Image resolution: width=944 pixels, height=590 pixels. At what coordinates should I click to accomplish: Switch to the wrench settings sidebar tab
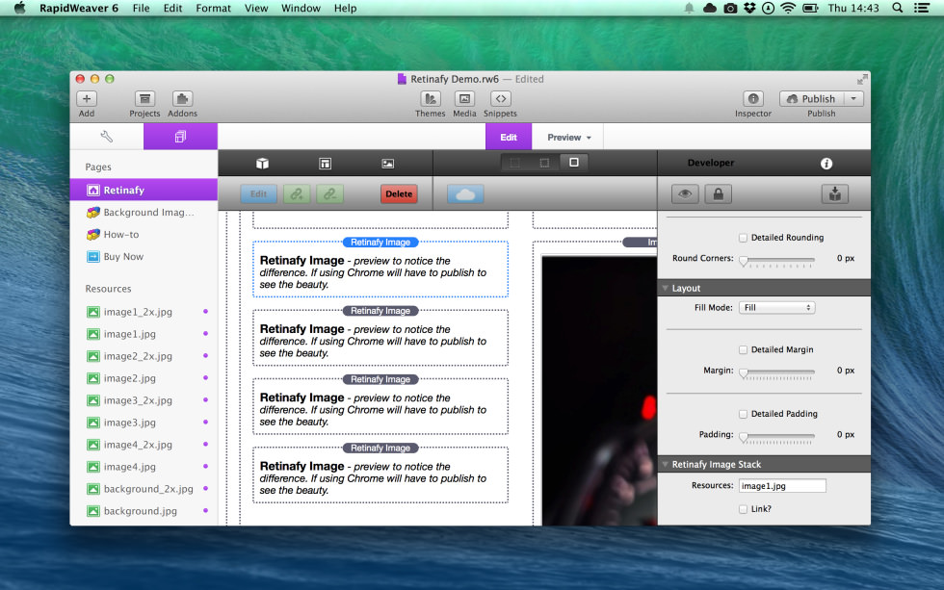point(107,137)
